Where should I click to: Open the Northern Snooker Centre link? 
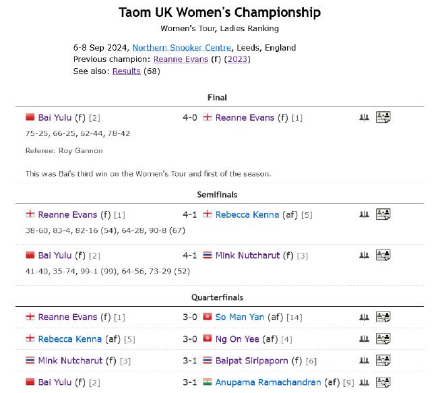182,47
